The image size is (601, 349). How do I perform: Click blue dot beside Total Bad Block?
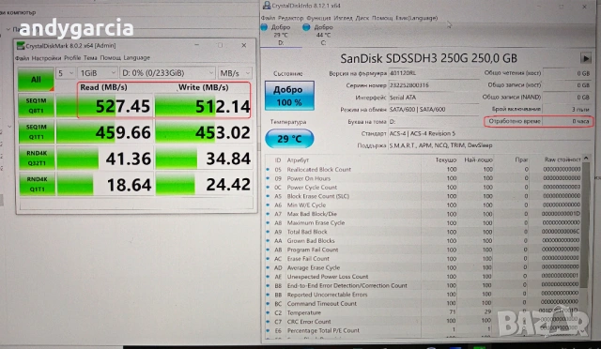pos(268,232)
